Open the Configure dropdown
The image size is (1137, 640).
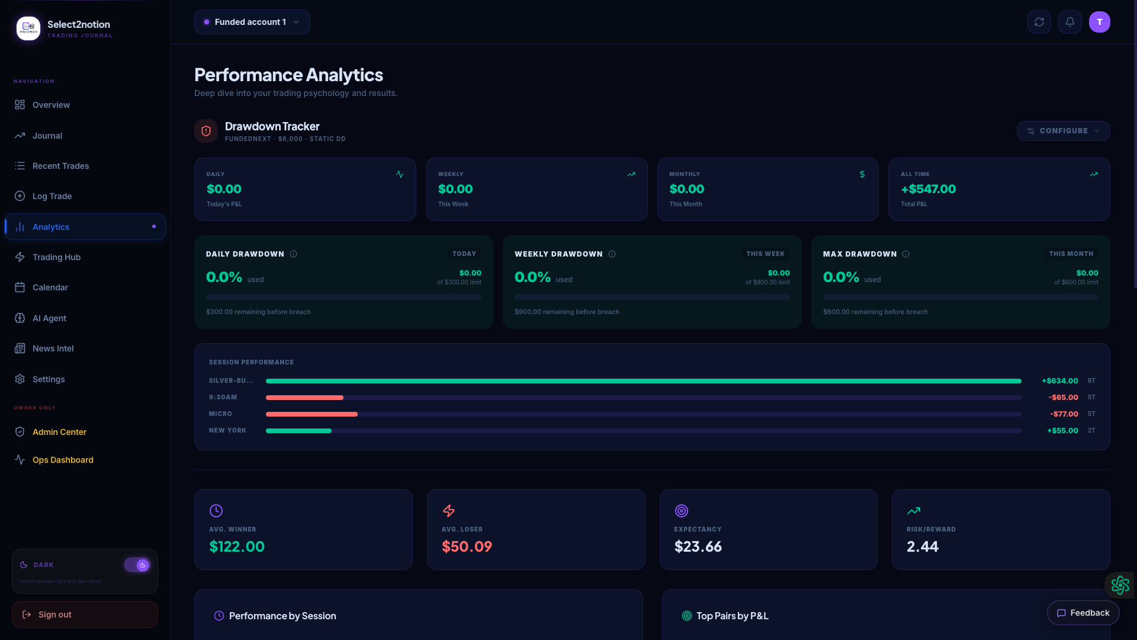click(x=1063, y=131)
